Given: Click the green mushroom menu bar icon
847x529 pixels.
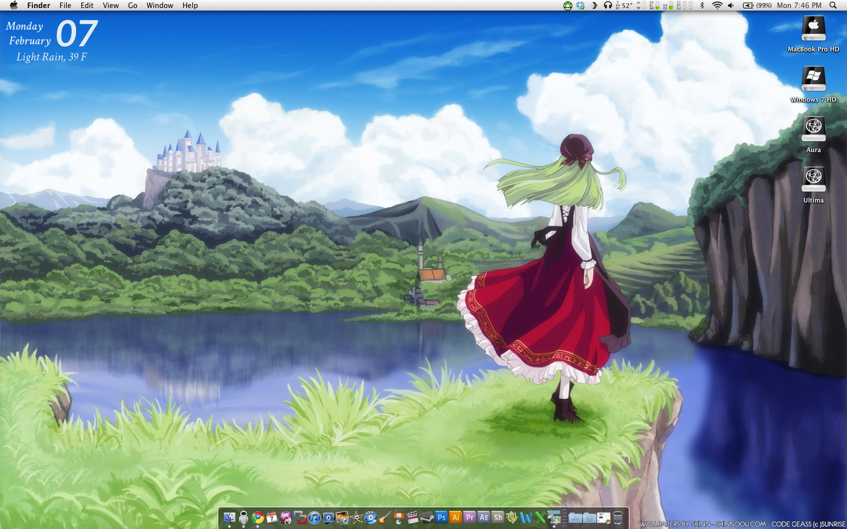Looking at the screenshot, I should click(568, 6).
